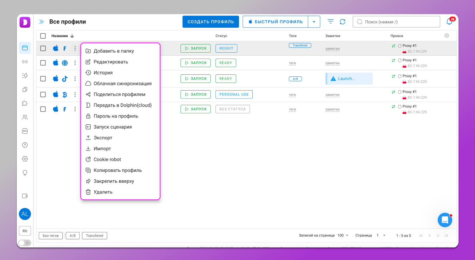Open the support chat bubble
This screenshot has width=475, height=260.
(x=445, y=220)
